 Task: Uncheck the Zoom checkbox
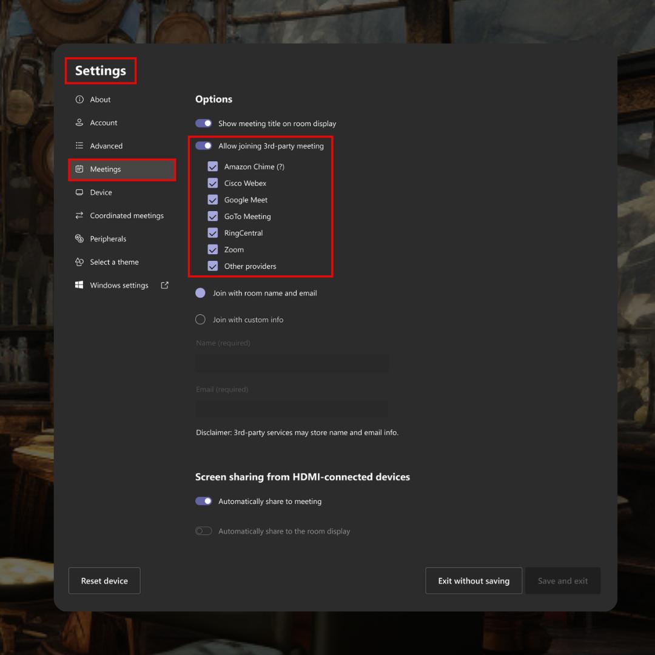213,249
